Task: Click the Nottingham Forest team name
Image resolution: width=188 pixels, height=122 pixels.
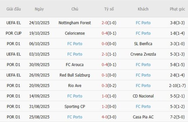Action: pos(75,23)
